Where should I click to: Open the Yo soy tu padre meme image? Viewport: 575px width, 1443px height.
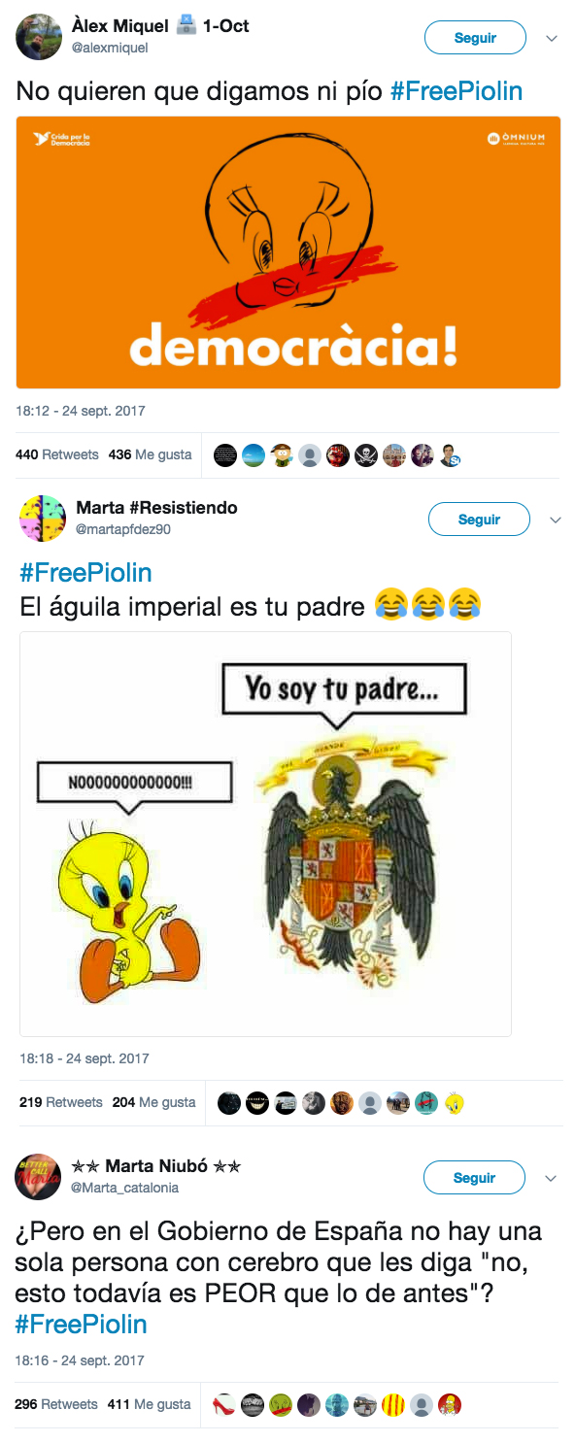coord(265,834)
